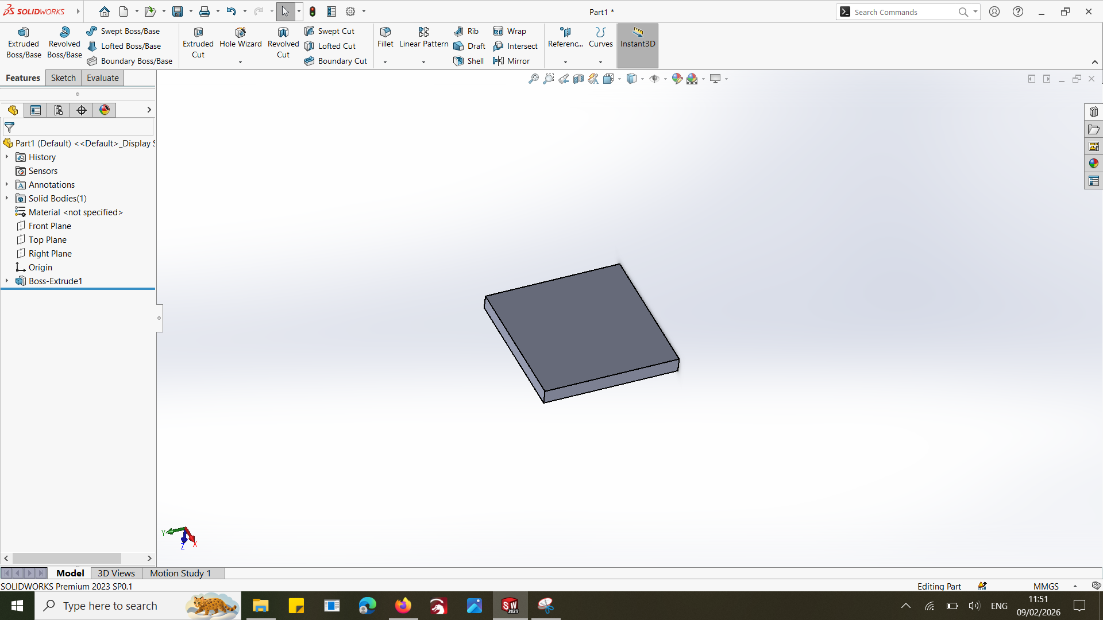Open the DisplayManager appearance tab

pos(105,110)
